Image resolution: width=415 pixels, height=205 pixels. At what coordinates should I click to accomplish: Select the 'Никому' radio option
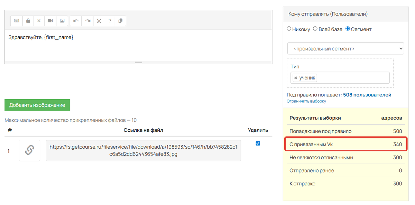(x=289, y=29)
